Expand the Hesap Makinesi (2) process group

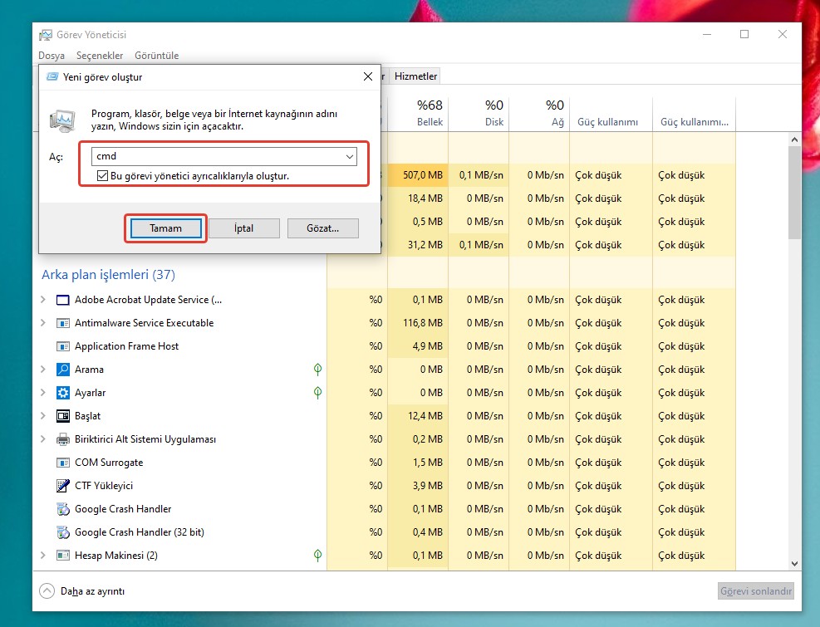43,556
